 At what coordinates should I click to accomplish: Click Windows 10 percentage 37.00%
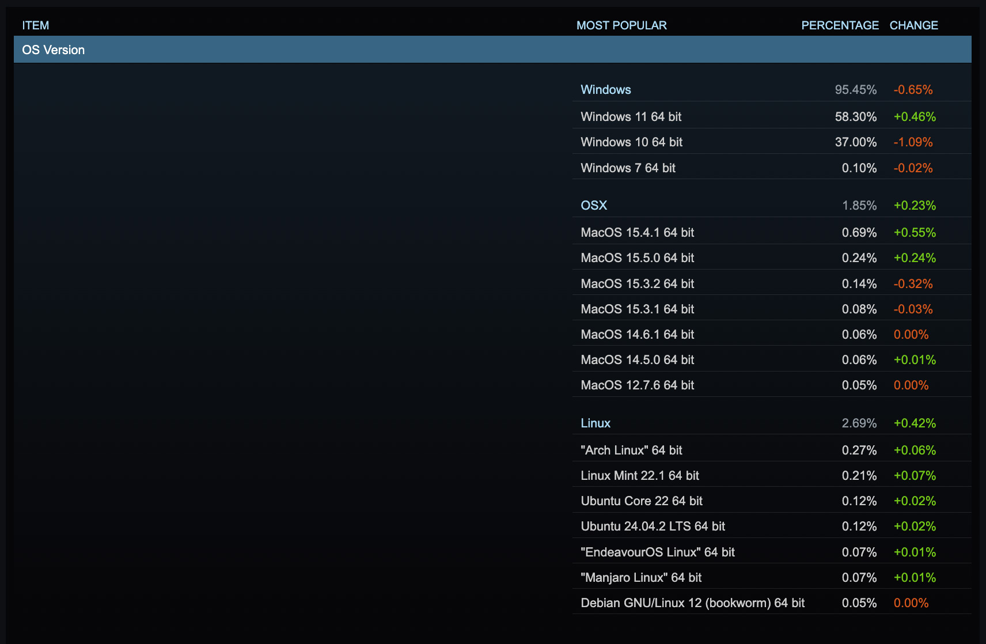(x=856, y=142)
